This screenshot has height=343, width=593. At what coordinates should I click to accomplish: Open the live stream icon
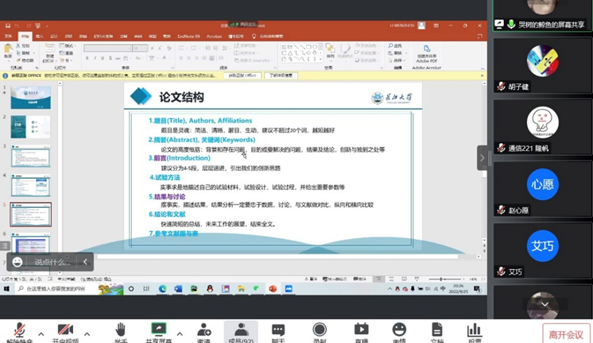361,331
